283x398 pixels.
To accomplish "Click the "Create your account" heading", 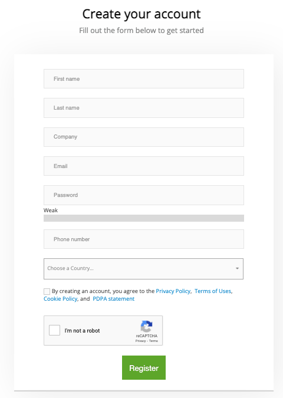I will coord(141,14).
